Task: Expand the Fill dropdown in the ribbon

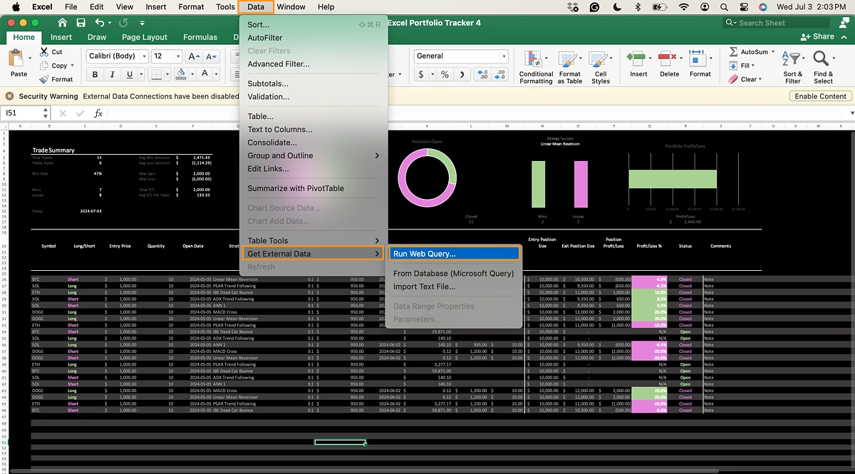Action: pyautogui.click(x=755, y=66)
